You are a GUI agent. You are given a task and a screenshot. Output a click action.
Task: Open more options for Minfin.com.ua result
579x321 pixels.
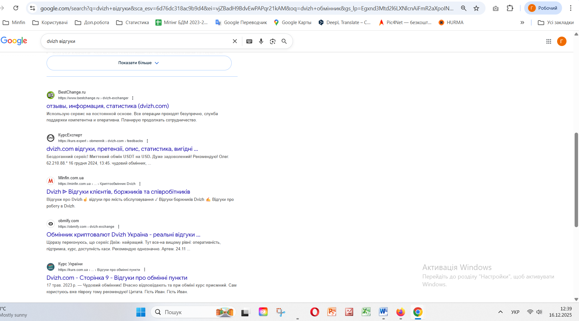pyautogui.click(x=140, y=184)
